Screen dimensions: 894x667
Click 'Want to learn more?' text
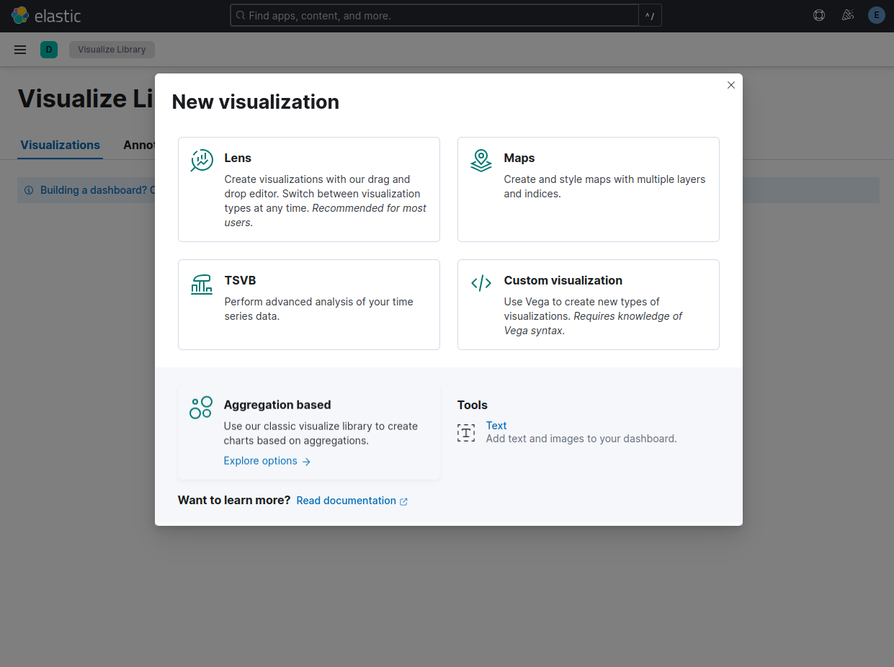pyautogui.click(x=234, y=500)
